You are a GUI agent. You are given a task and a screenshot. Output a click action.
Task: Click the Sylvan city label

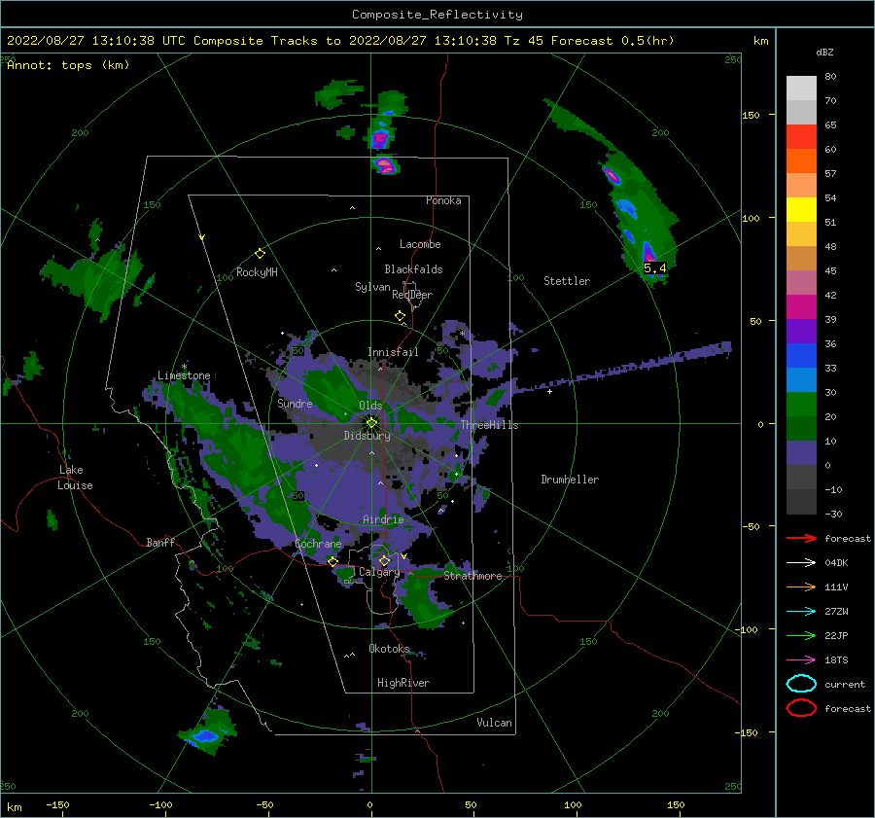coord(372,287)
